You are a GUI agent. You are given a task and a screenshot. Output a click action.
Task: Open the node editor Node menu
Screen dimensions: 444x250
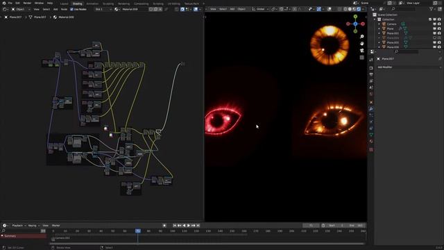65,9
